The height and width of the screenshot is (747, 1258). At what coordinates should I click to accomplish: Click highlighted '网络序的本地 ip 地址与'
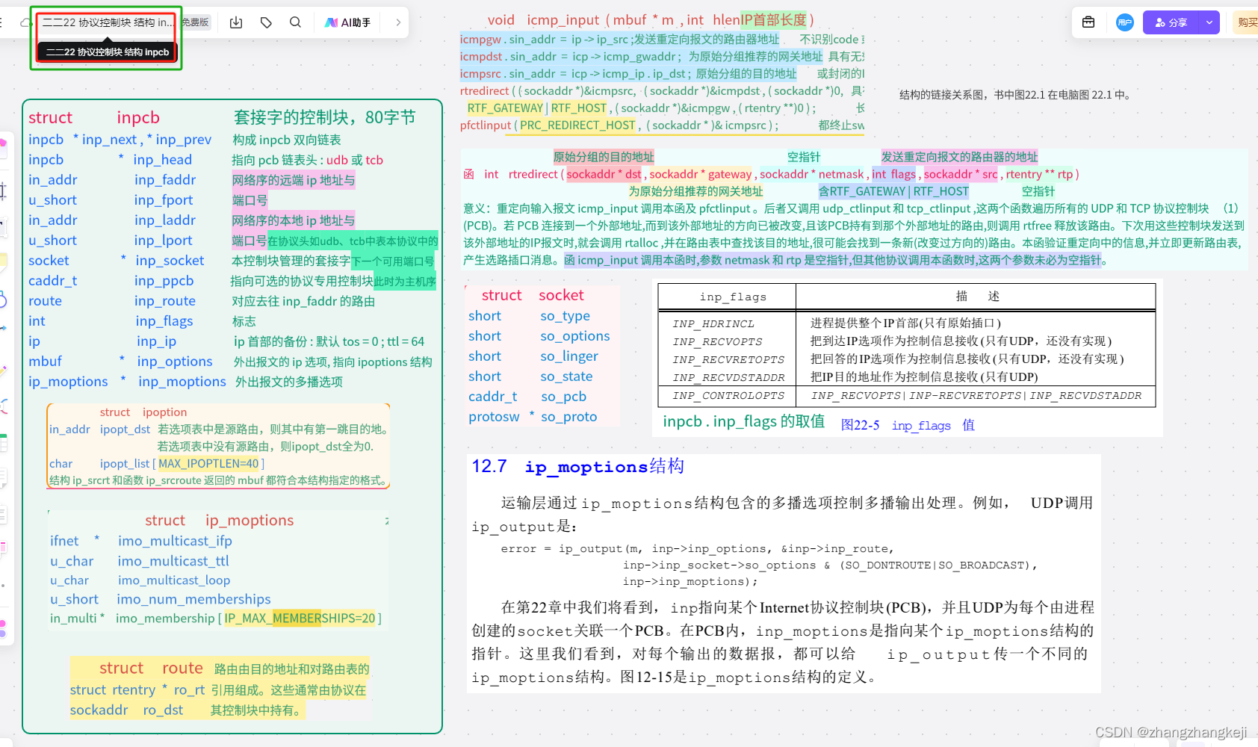click(x=294, y=220)
